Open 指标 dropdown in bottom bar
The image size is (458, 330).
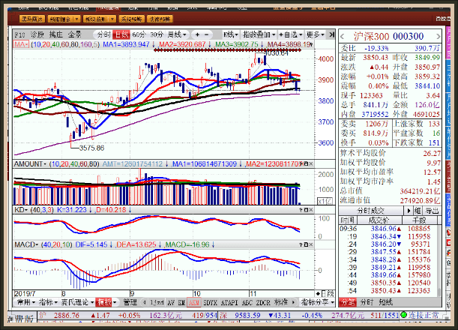pos(48,302)
